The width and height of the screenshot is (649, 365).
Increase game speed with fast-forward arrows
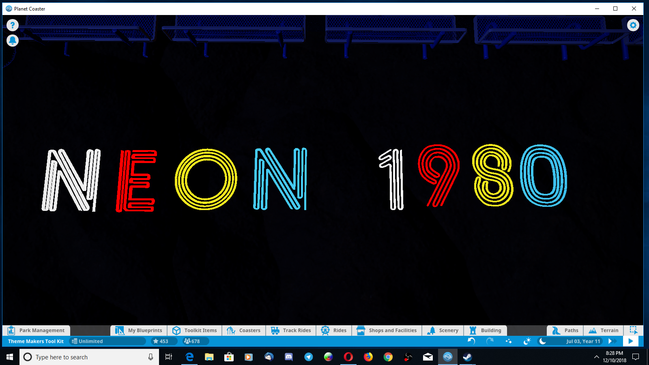point(612,341)
